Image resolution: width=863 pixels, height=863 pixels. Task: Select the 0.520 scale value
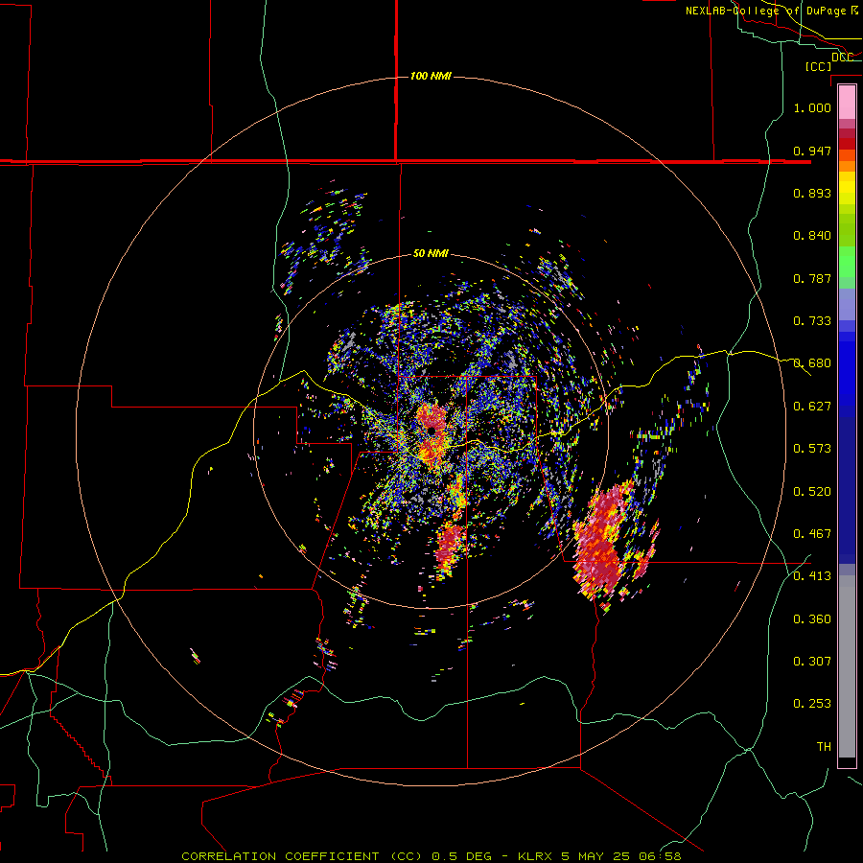pyautogui.click(x=812, y=492)
